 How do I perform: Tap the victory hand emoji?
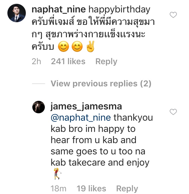pos(90,47)
